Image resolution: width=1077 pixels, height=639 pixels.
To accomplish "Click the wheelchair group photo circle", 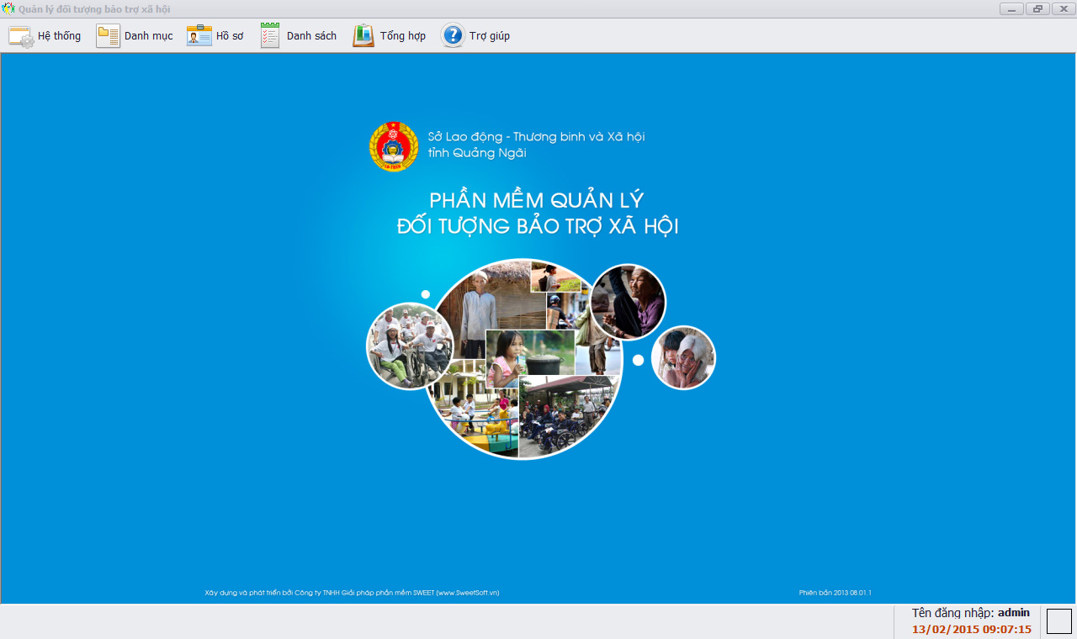I will 410,346.
